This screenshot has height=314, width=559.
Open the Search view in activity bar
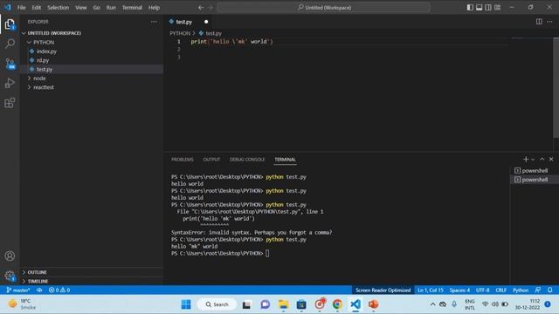click(x=10, y=44)
